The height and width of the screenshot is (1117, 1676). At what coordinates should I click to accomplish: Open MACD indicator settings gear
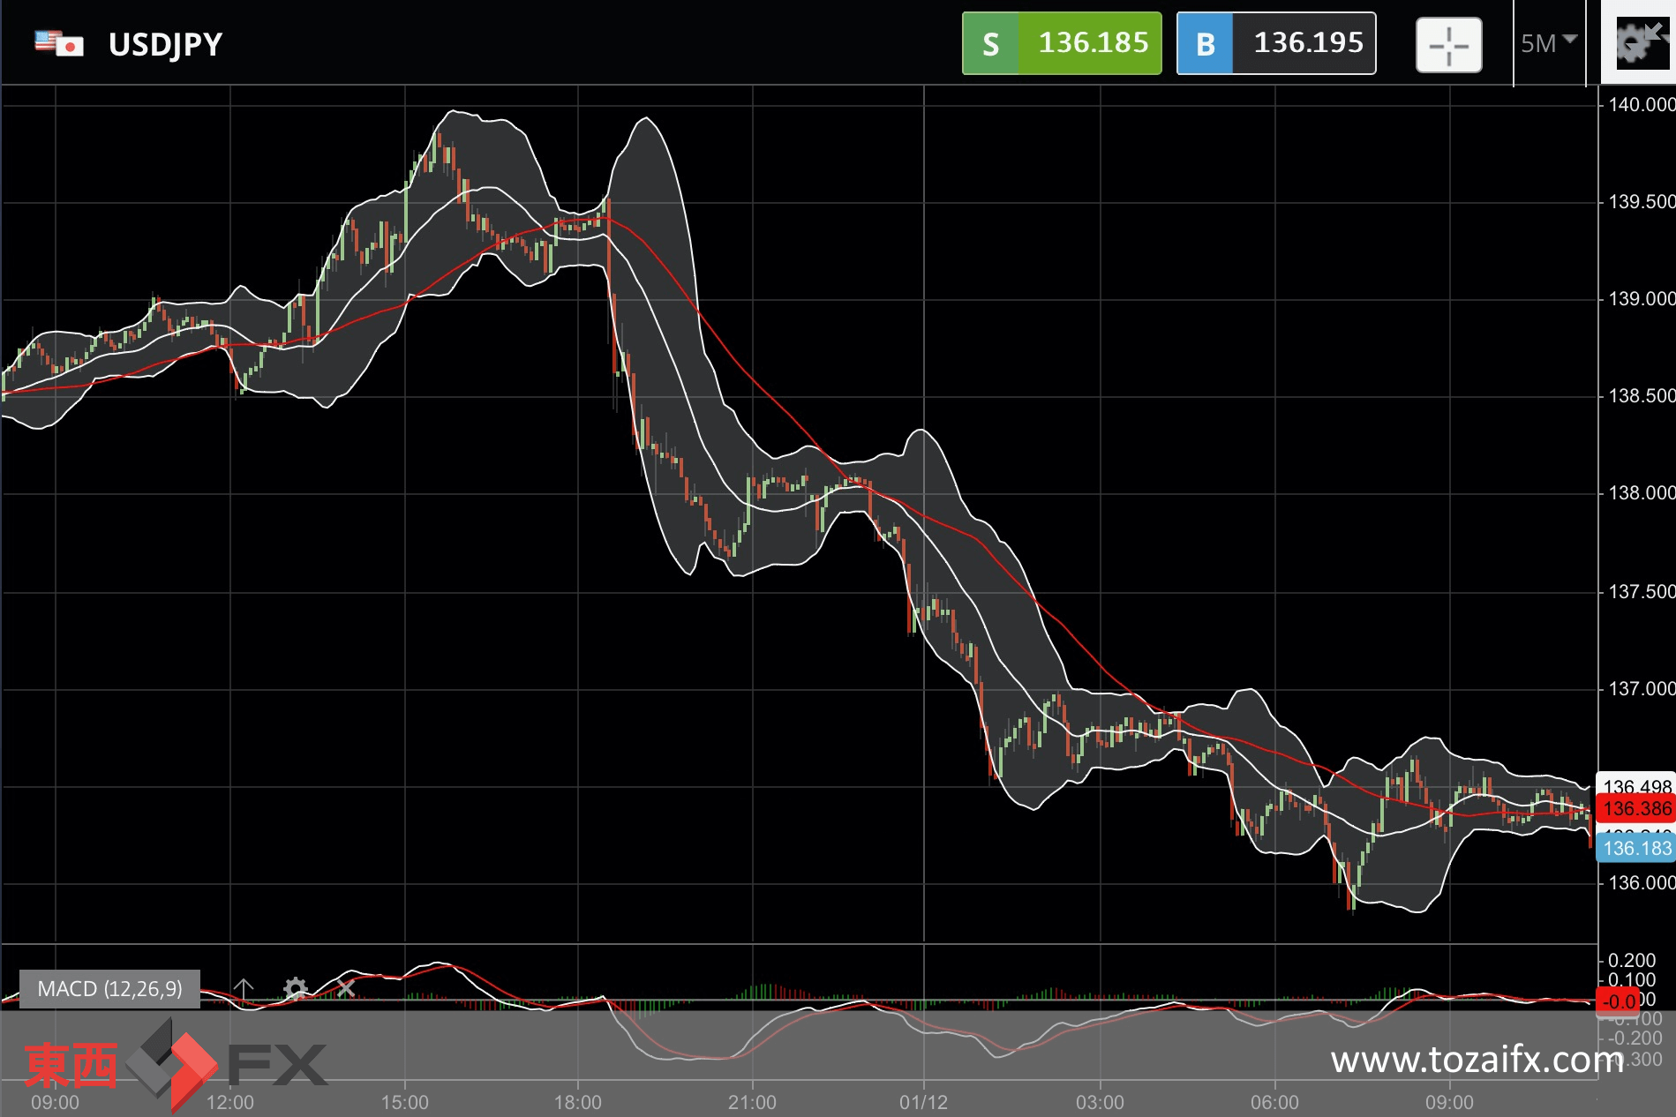[295, 988]
